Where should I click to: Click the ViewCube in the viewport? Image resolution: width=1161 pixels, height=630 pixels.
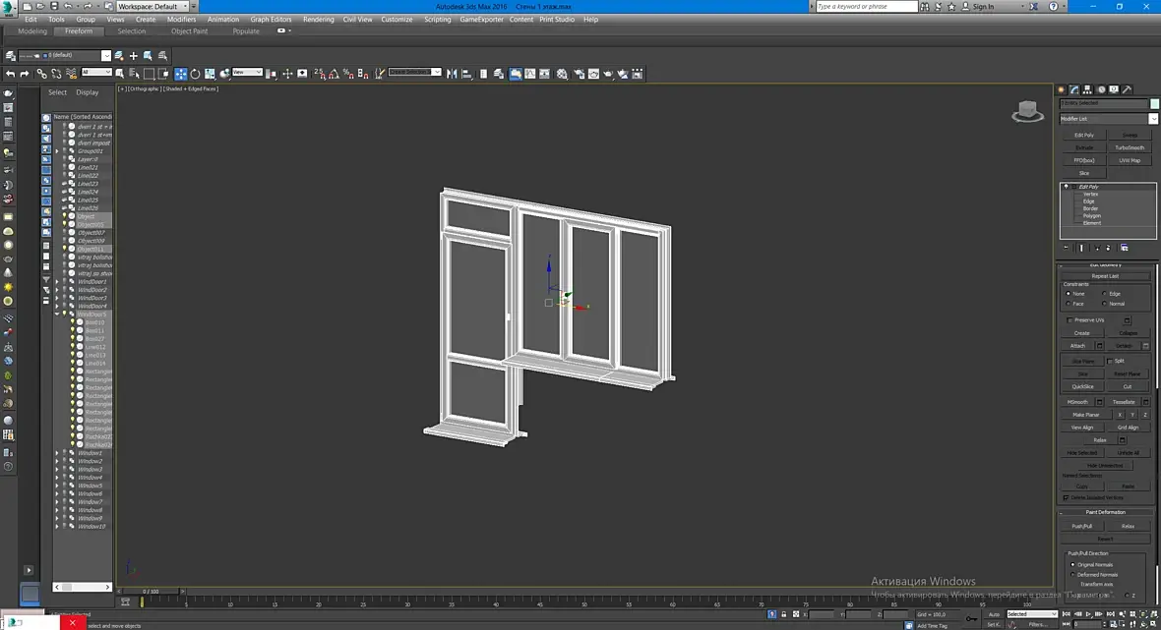tap(1028, 112)
